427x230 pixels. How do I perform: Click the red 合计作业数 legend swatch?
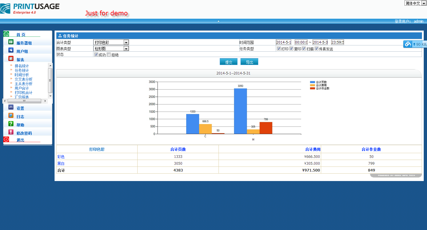coord(313,88)
